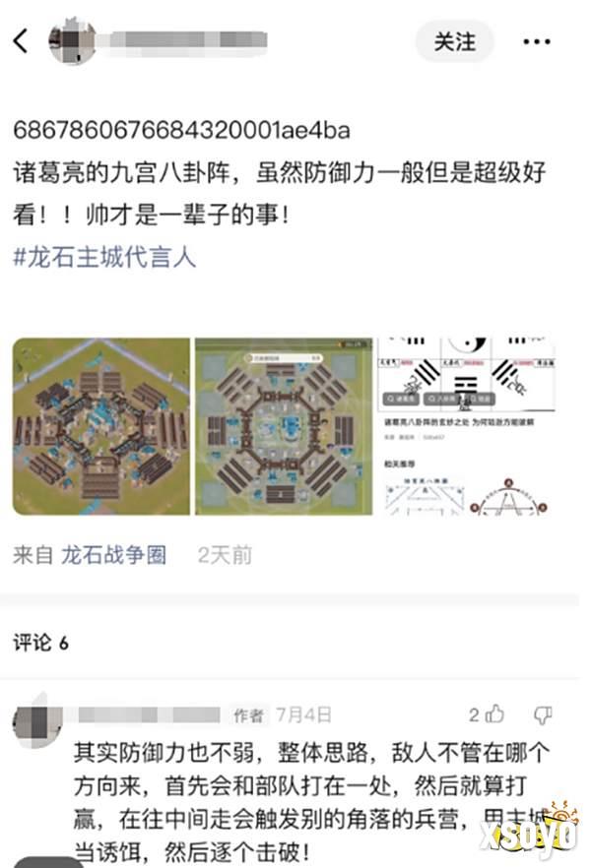The height and width of the screenshot is (868, 591).
Task: Tap the 关注 follow button
Action: pos(455,41)
